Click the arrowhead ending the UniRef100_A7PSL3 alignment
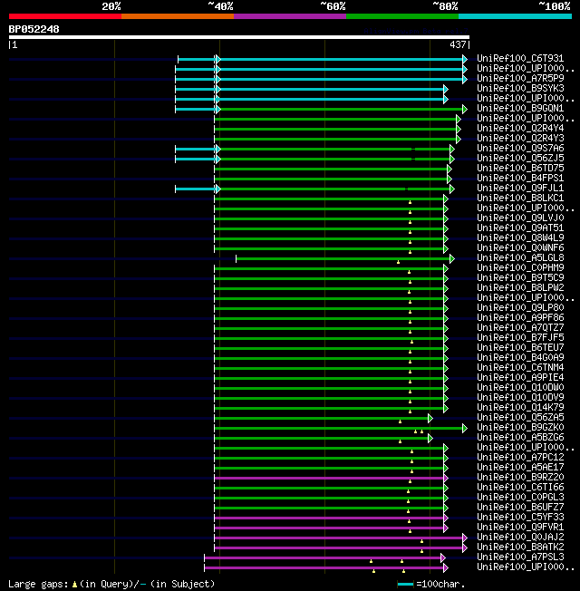This screenshot has width=580, height=591. point(443,557)
